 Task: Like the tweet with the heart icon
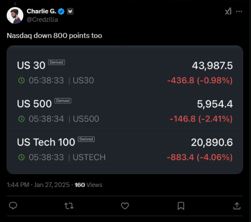tap(125, 206)
